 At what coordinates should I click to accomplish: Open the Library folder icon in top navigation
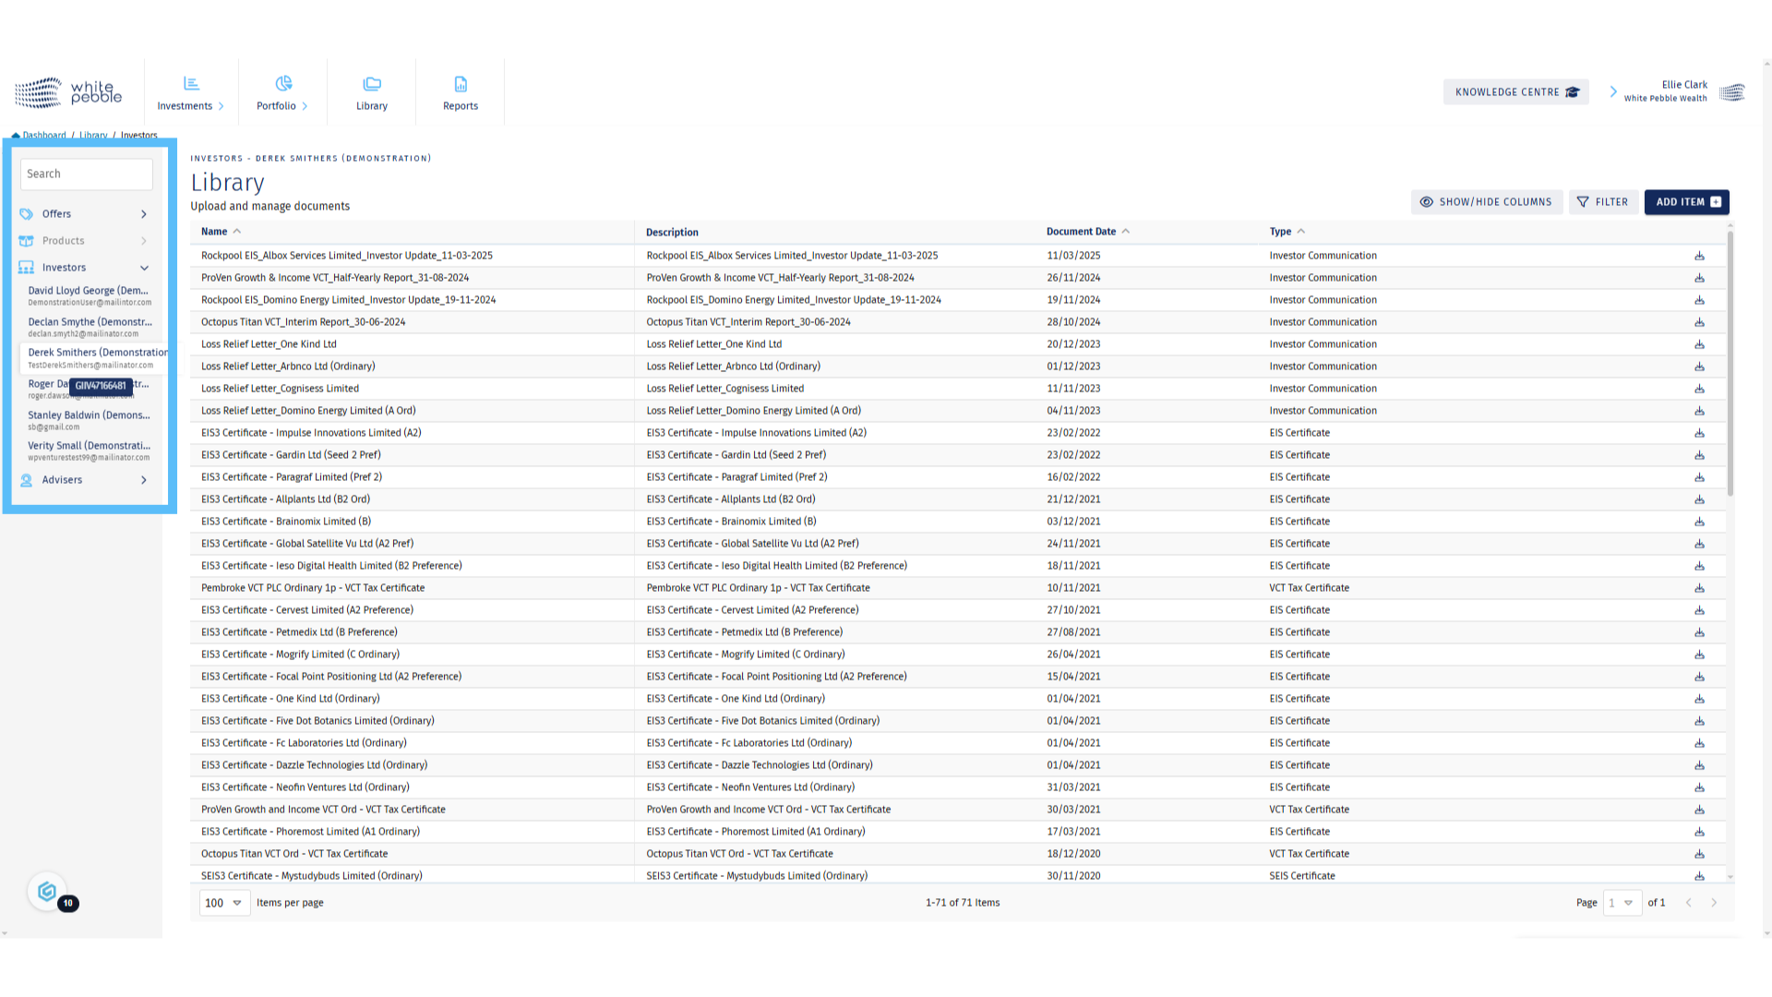(x=372, y=85)
